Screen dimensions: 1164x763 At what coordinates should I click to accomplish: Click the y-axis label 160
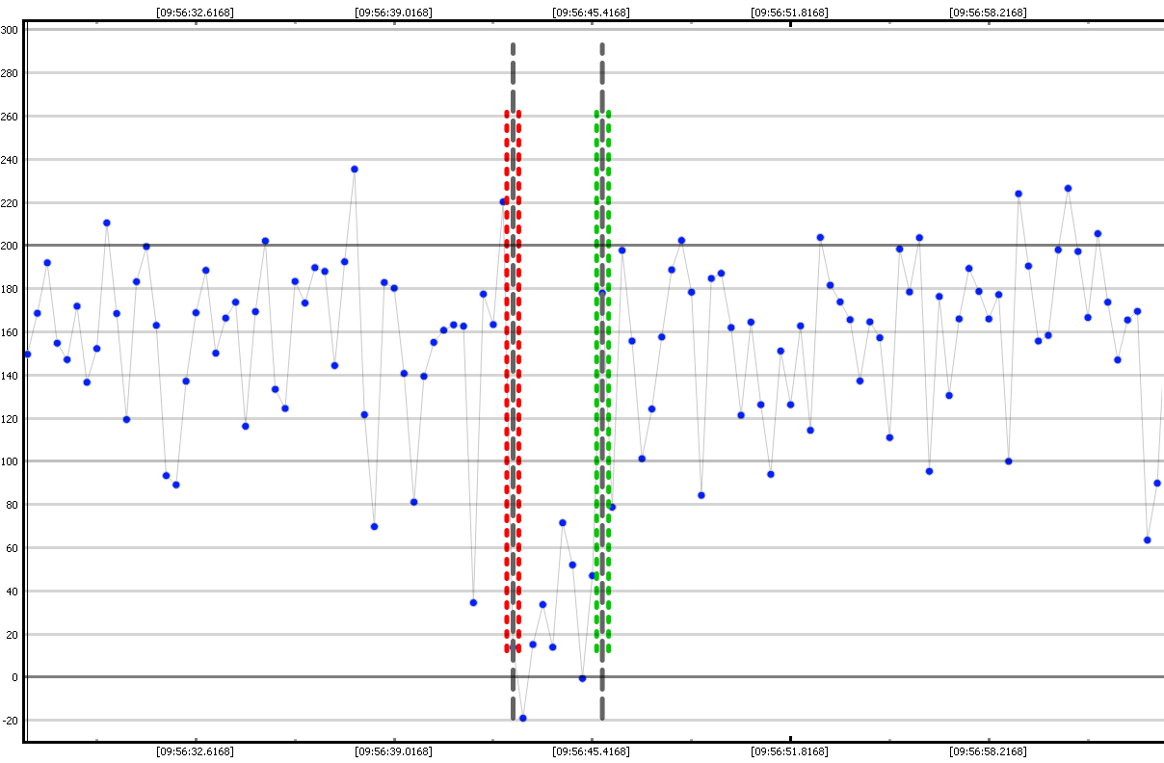click(x=10, y=332)
